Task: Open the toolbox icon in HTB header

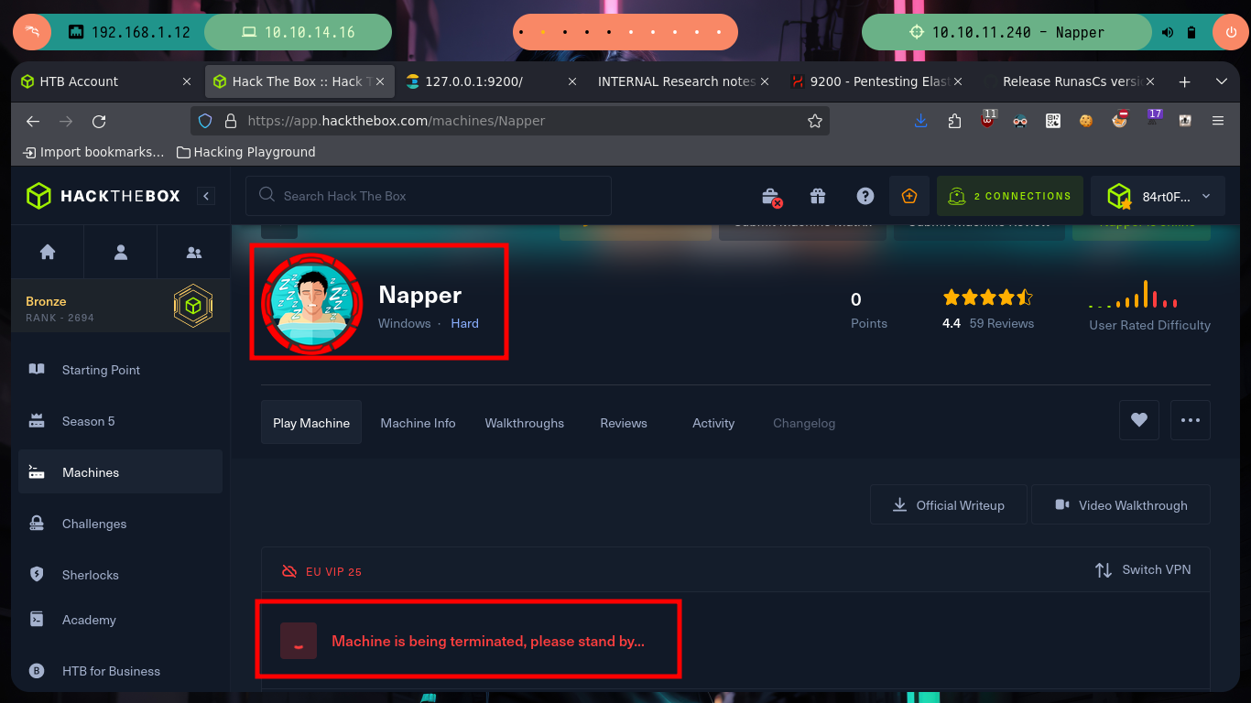Action: click(771, 196)
